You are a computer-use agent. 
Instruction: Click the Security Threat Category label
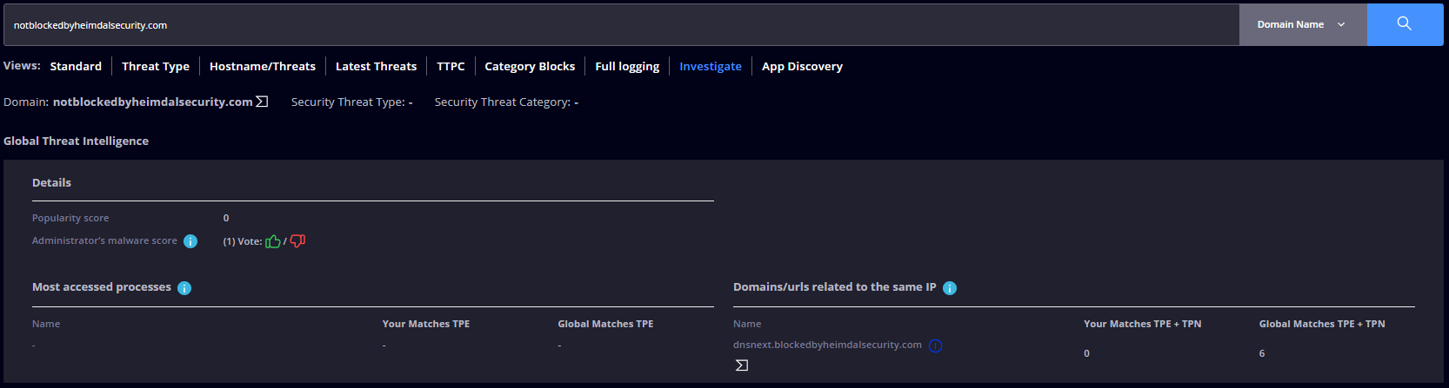[x=503, y=102]
